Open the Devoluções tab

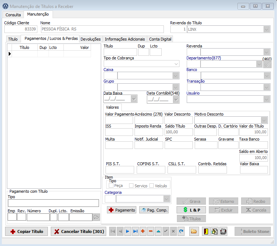tap(91, 39)
